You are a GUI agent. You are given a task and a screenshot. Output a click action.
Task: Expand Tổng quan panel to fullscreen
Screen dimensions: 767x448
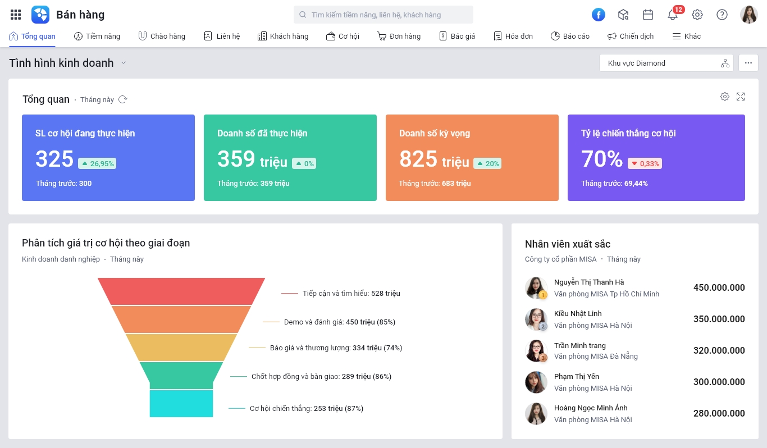741,97
